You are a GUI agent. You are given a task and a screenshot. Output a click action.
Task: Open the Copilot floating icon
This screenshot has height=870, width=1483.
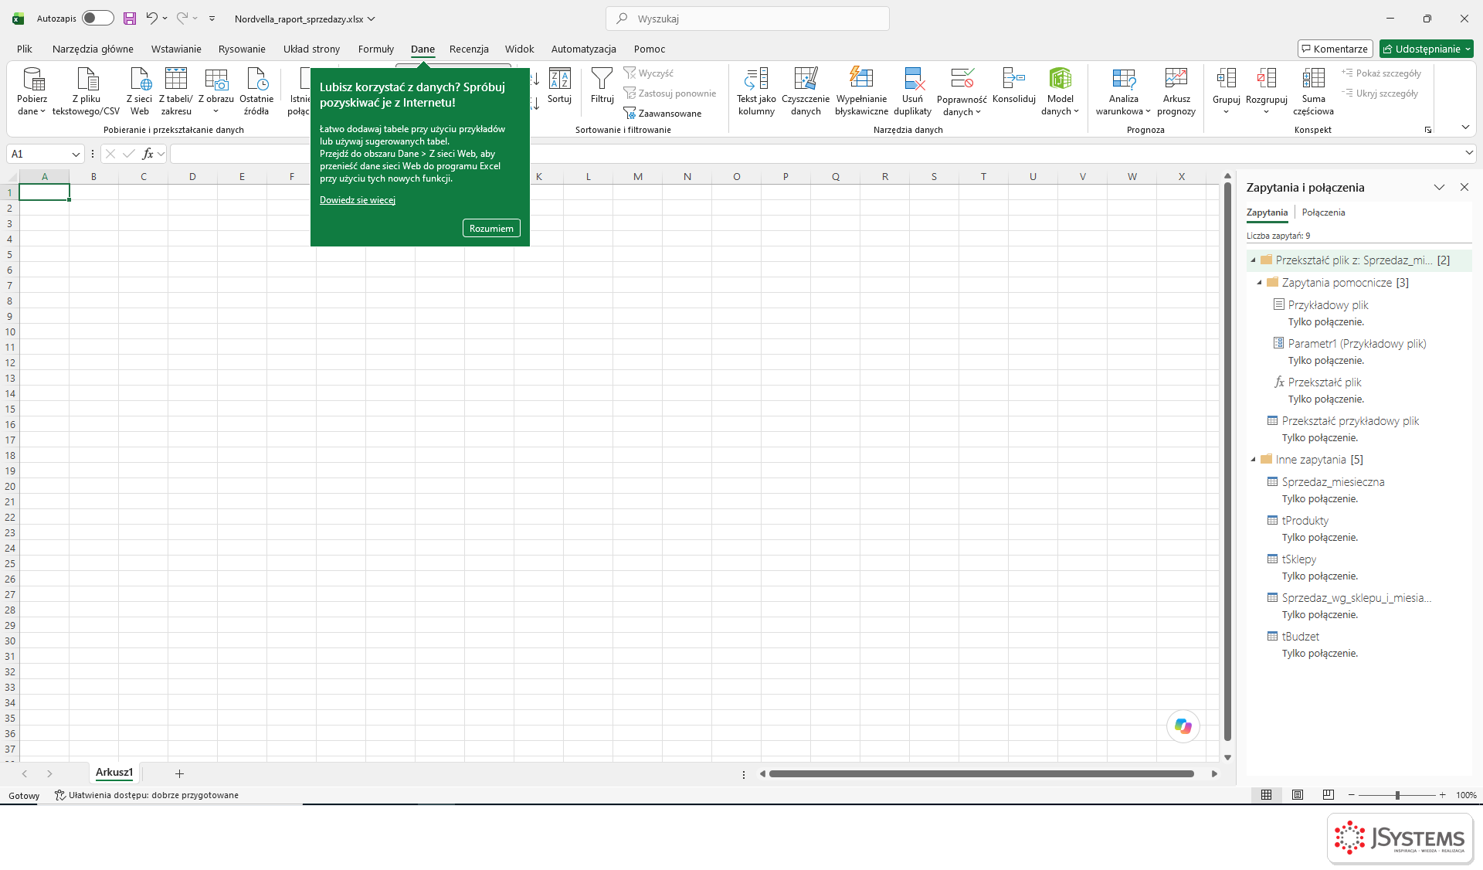[x=1183, y=726]
